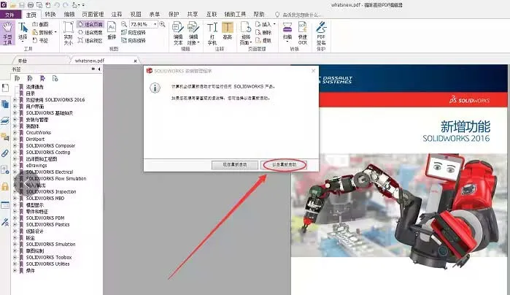Select the Typewriter (打字机) tool
This screenshot has height=295, width=510.
click(x=212, y=33)
